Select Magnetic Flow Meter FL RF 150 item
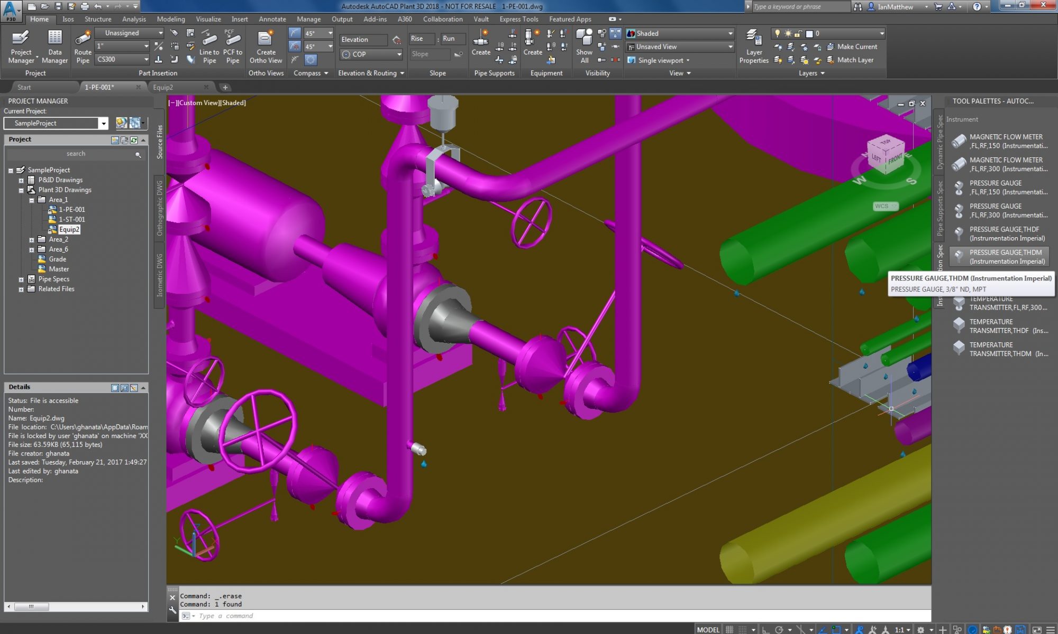 999,141
